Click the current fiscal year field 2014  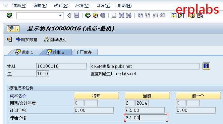(142, 103)
